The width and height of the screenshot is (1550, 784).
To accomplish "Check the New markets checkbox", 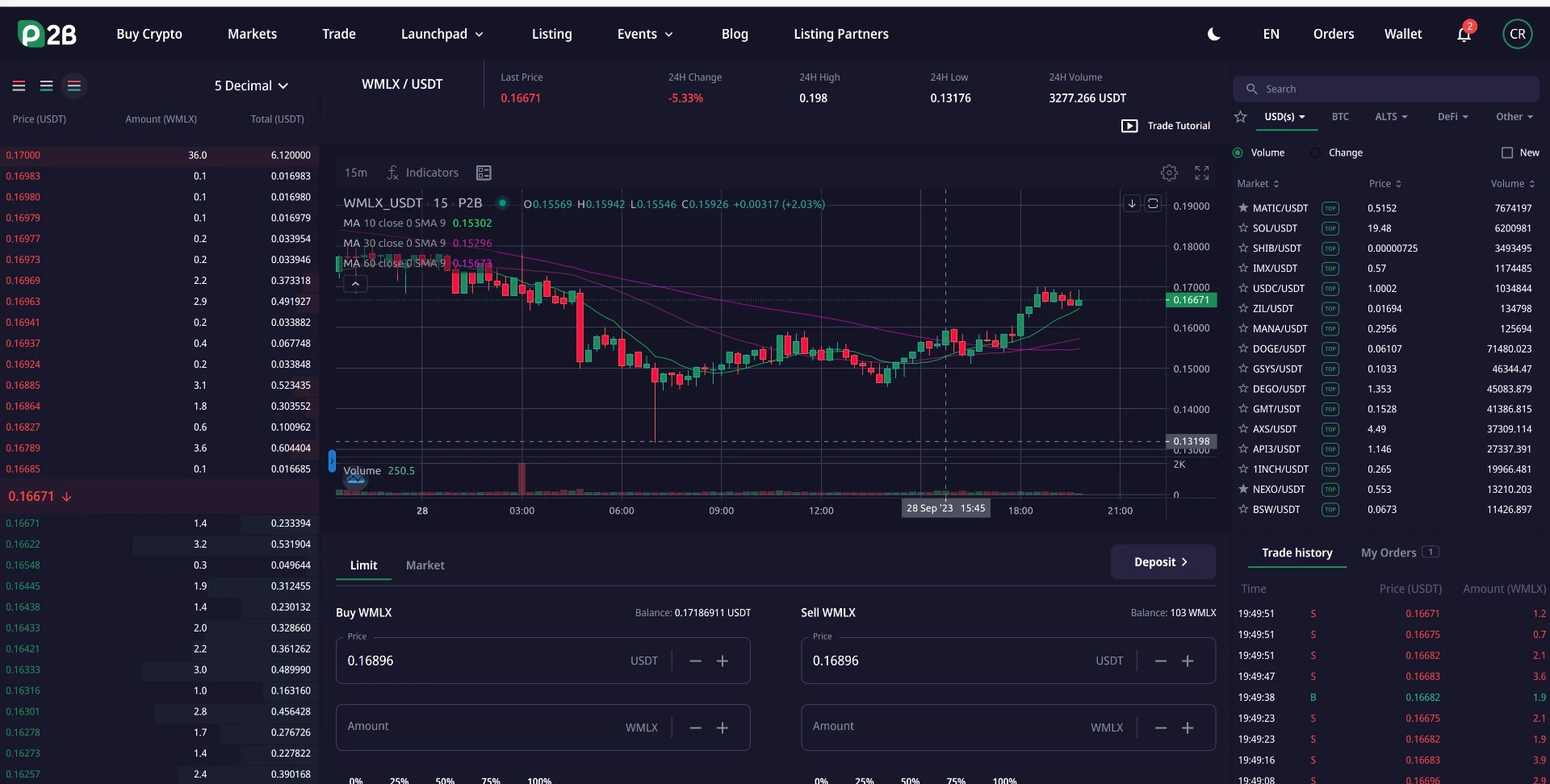I will 1506,152.
